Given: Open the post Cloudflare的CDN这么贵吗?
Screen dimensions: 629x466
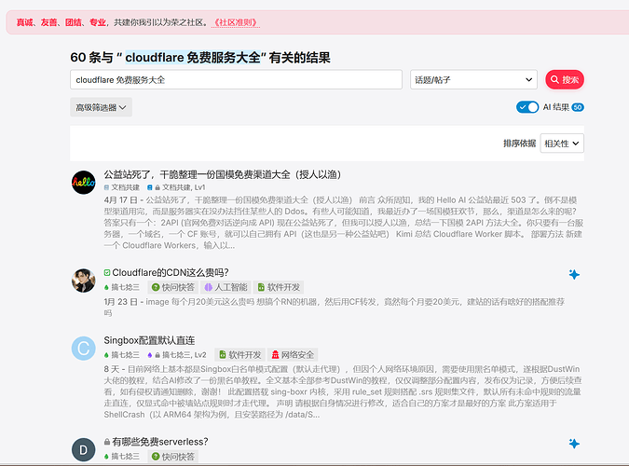Looking at the screenshot, I should pyautogui.click(x=171, y=272).
